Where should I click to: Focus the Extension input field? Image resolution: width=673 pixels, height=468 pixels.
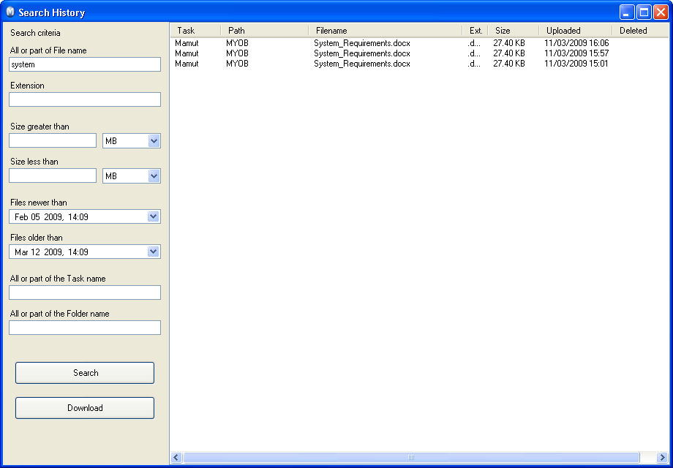point(85,99)
